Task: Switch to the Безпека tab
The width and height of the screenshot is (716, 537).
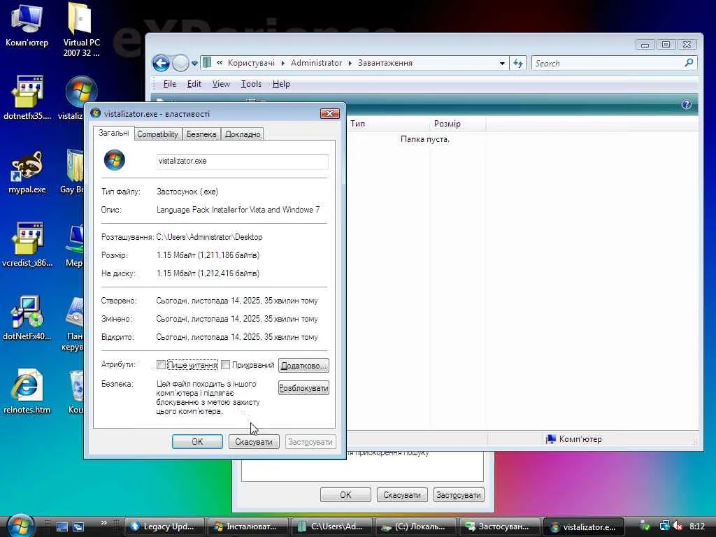Action: 201,134
